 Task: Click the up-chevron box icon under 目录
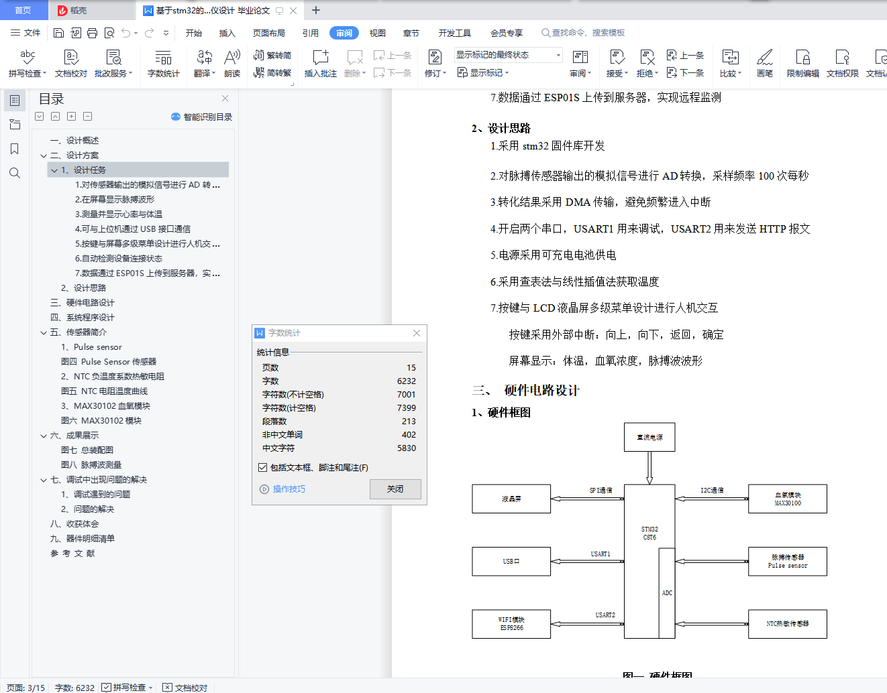[56, 117]
